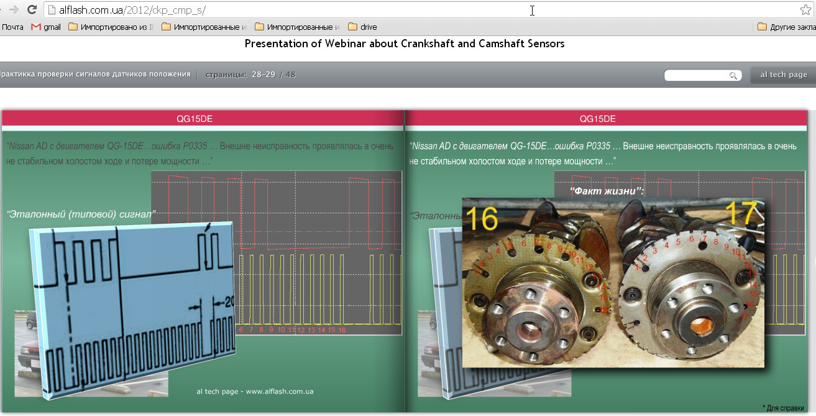Open the 'drive' bookmarks folder
The width and height of the screenshot is (816, 416).
click(362, 27)
